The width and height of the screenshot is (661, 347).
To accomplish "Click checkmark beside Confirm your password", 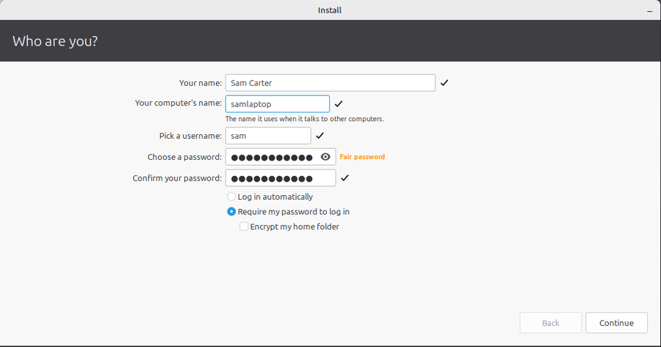I will [x=345, y=178].
